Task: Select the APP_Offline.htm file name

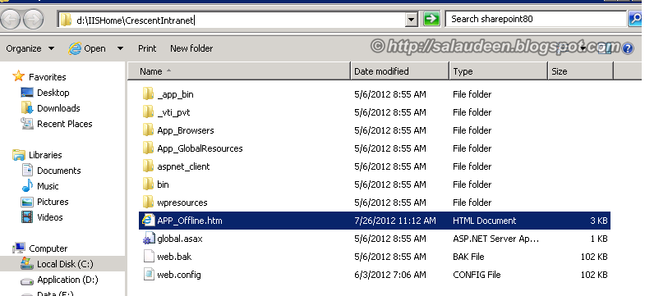Action: tap(190, 221)
